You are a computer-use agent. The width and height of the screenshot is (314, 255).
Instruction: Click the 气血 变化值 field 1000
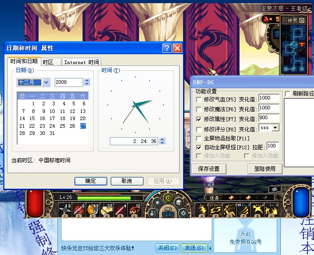pos(269,98)
